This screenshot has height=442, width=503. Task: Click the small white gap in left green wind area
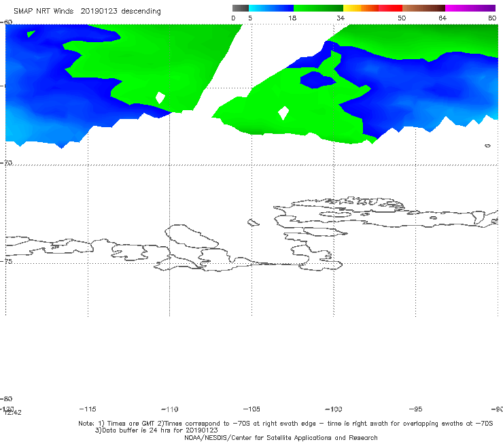point(160,98)
